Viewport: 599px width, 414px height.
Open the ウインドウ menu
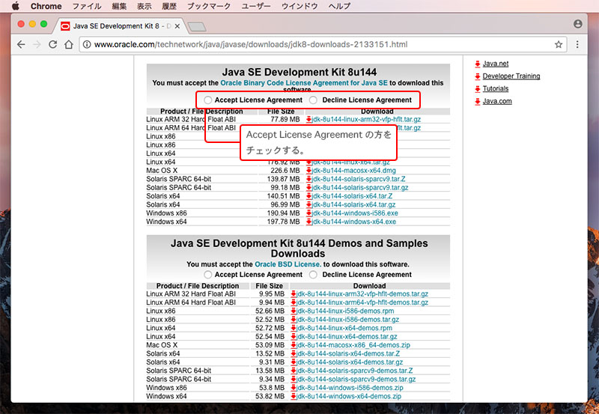(299, 6)
